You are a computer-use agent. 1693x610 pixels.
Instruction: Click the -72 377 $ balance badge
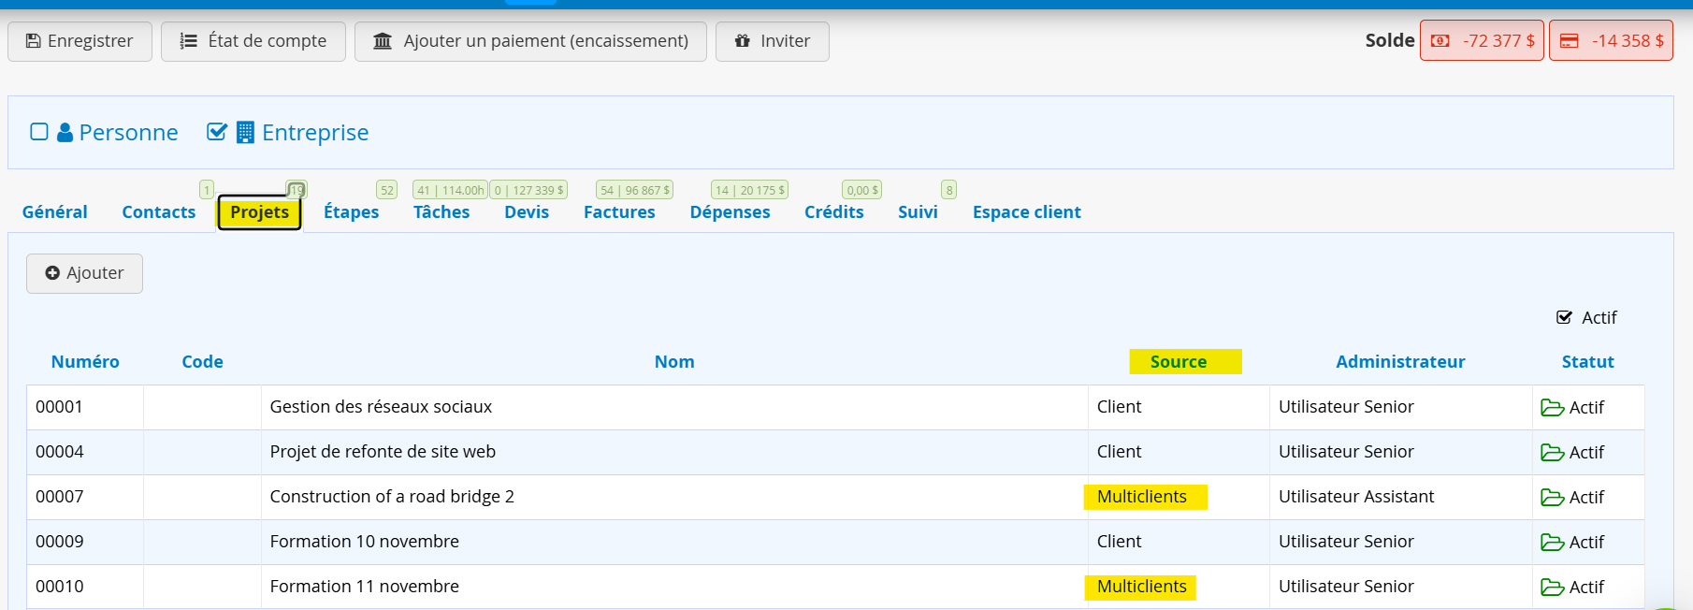pos(1482,40)
